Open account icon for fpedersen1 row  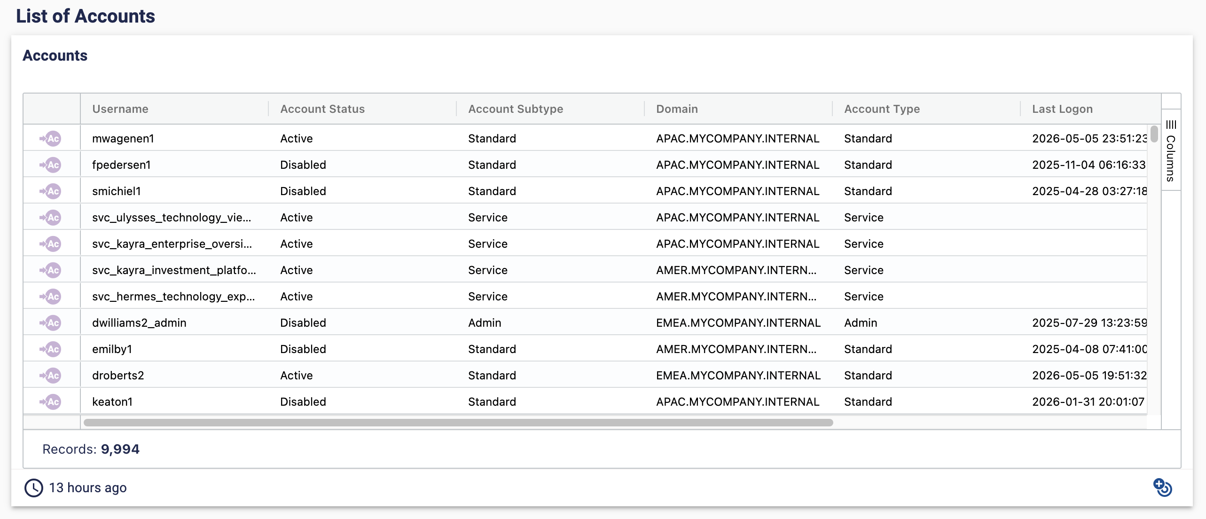(x=50, y=165)
